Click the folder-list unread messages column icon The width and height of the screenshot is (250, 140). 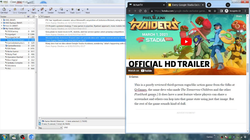tap(33, 17)
